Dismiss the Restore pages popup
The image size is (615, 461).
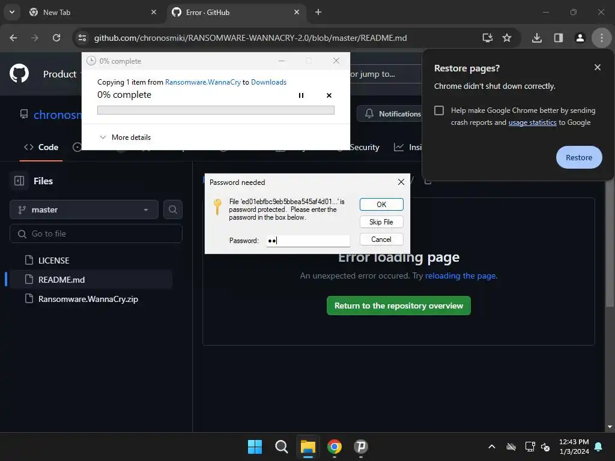pyautogui.click(x=598, y=67)
